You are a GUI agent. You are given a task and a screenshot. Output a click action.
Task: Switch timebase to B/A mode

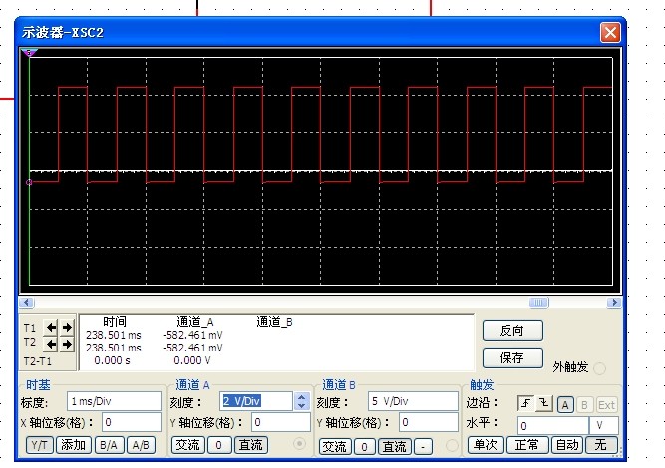click(x=106, y=446)
